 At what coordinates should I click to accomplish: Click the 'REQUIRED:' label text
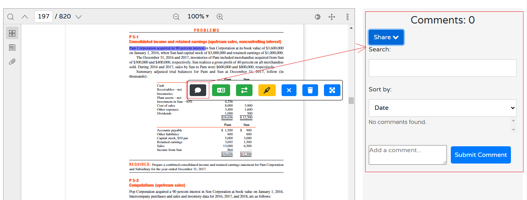(140, 164)
